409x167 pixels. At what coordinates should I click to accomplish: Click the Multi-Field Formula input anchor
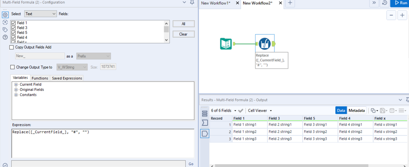(x=257, y=44)
